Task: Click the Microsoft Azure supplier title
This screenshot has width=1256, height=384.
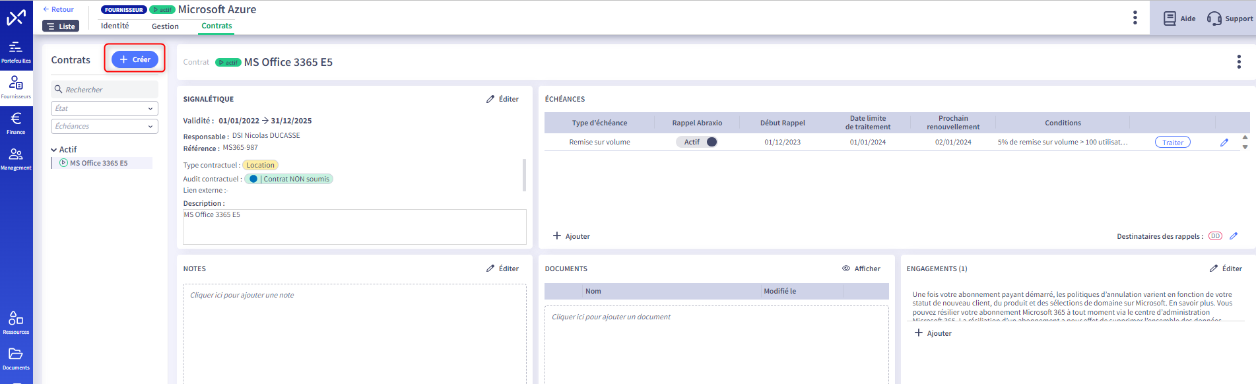Action: [x=217, y=9]
